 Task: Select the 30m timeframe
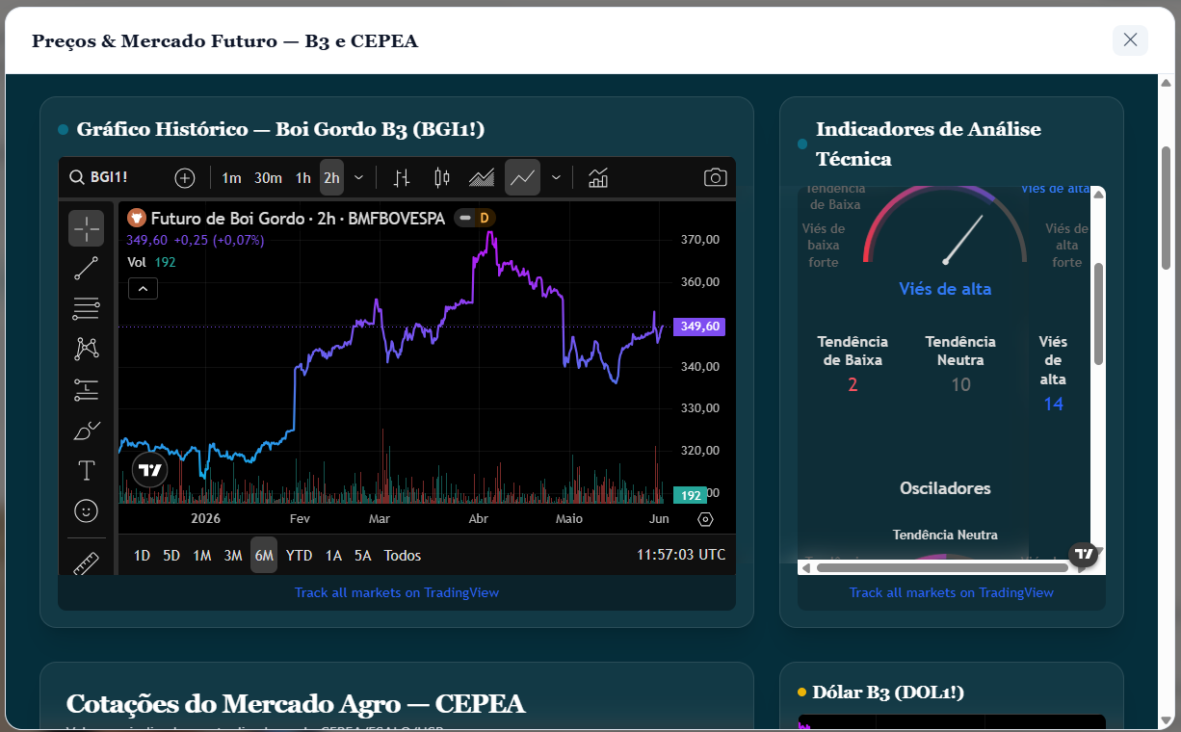(x=268, y=177)
